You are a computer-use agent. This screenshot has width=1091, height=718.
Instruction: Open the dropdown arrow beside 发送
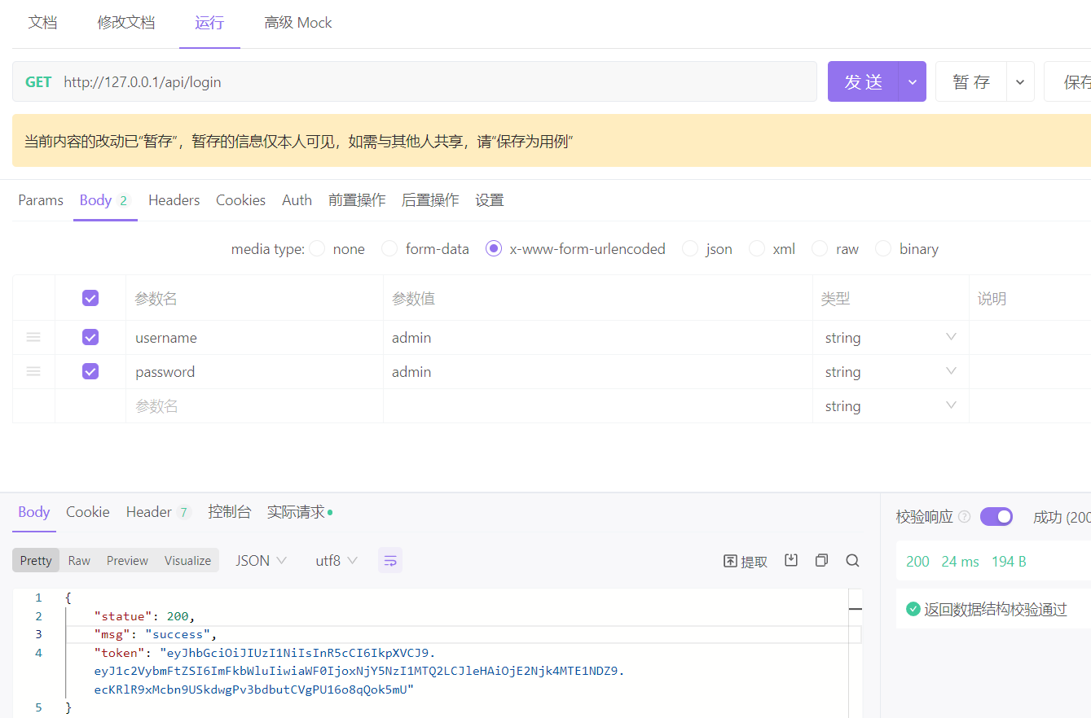913,81
